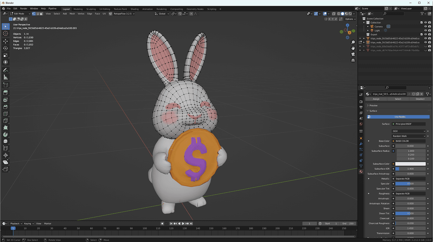Open the Render Properties tab
This screenshot has height=242, width=433.
[x=361, y=102]
